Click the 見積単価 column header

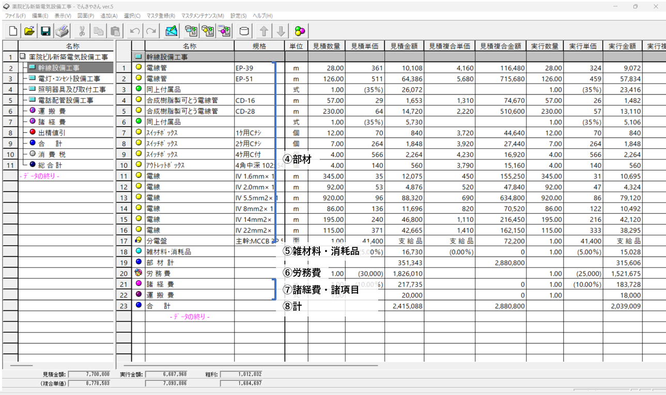tap(365, 46)
